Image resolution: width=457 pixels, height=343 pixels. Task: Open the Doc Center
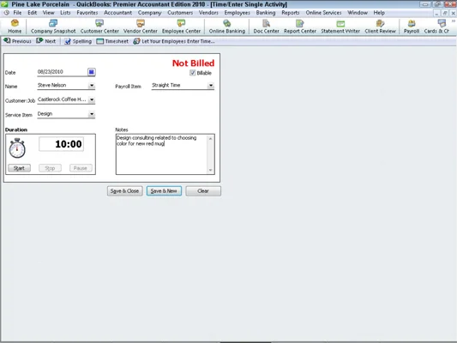pyautogui.click(x=266, y=27)
